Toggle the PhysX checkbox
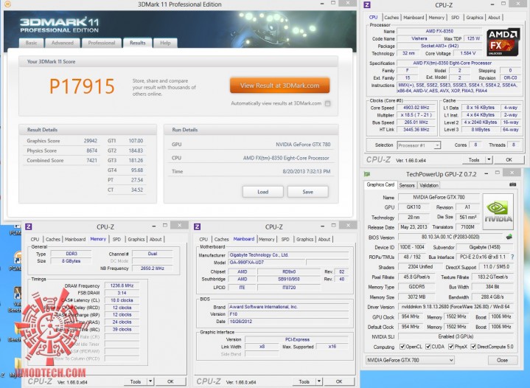The image size is (530, 388). (x=451, y=347)
